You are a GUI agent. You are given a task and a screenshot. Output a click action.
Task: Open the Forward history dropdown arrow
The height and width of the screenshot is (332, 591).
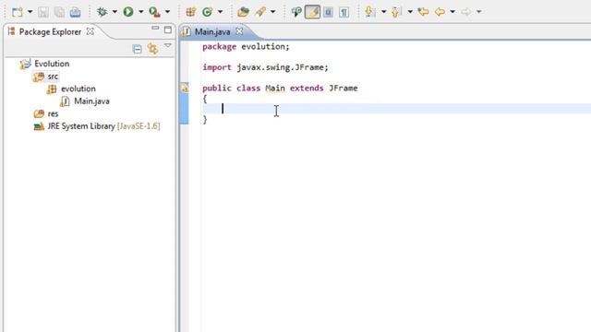(478, 12)
